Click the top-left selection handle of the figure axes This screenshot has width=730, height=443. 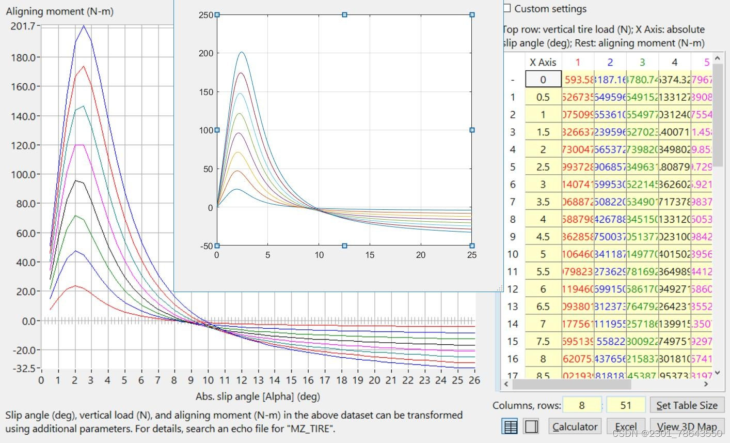(x=217, y=15)
